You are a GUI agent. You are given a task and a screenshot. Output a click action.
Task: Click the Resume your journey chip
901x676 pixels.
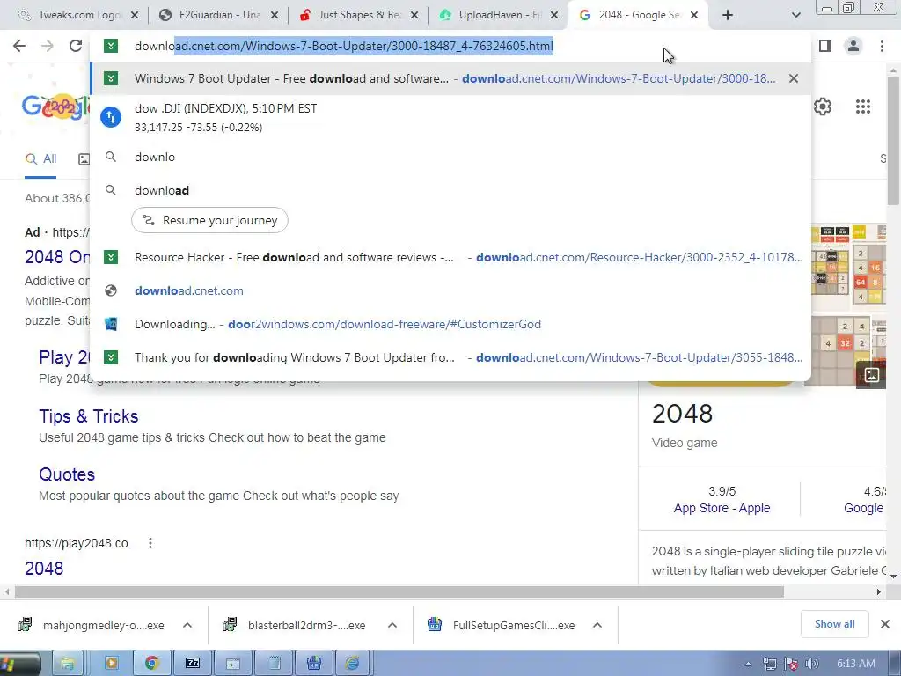coord(209,220)
